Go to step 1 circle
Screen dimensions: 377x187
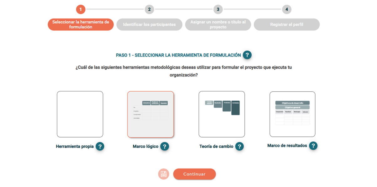(81, 9)
